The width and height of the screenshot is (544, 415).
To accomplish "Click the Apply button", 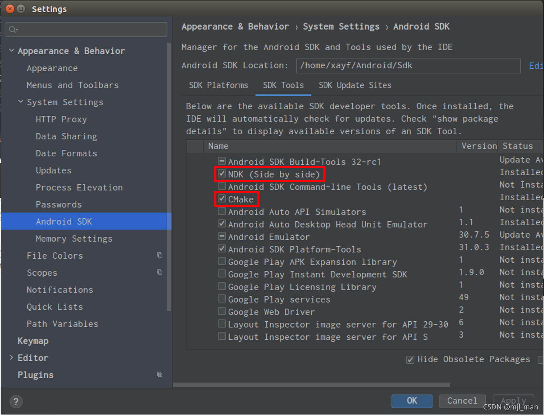I will [513, 401].
